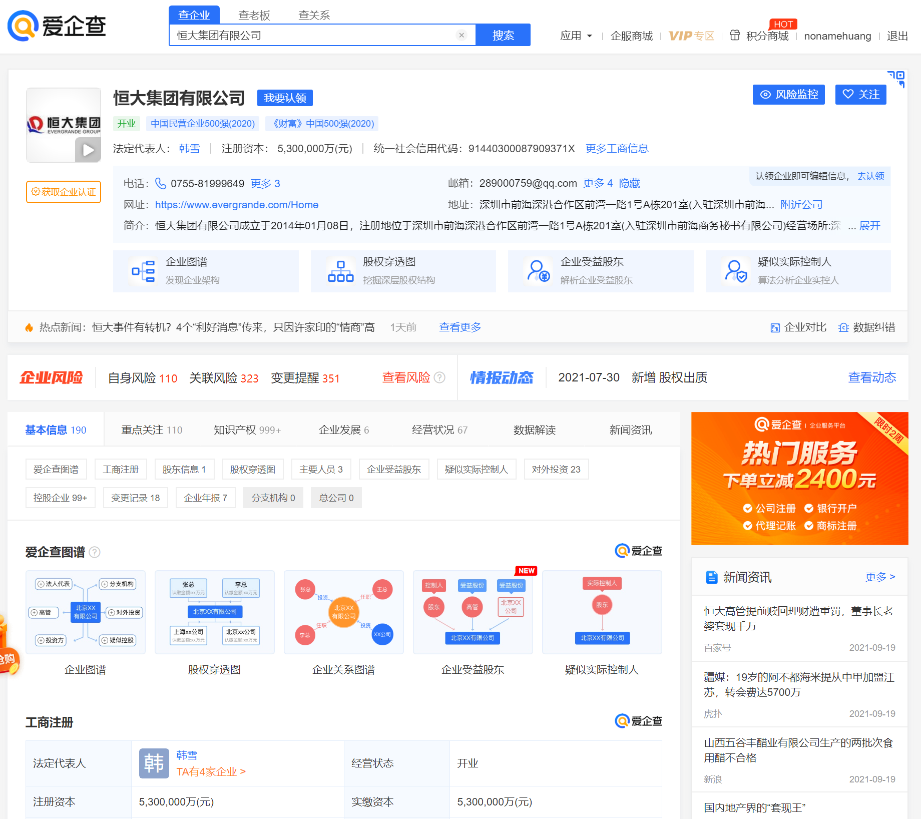921x819 pixels.
Task: Click the blue 搜索 search button
Action: point(503,35)
